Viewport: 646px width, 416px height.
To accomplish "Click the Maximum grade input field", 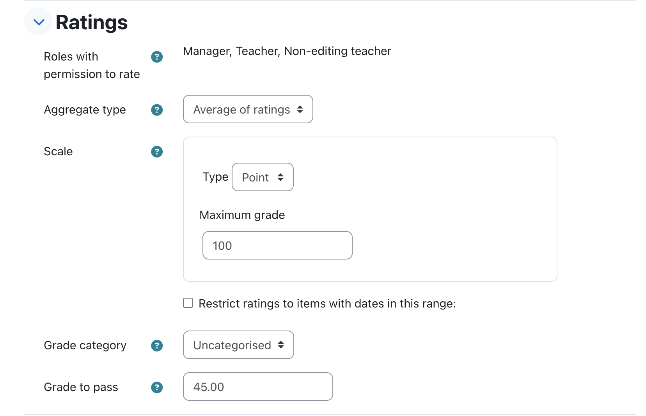I will pyautogui.click(x=277, y=245).
